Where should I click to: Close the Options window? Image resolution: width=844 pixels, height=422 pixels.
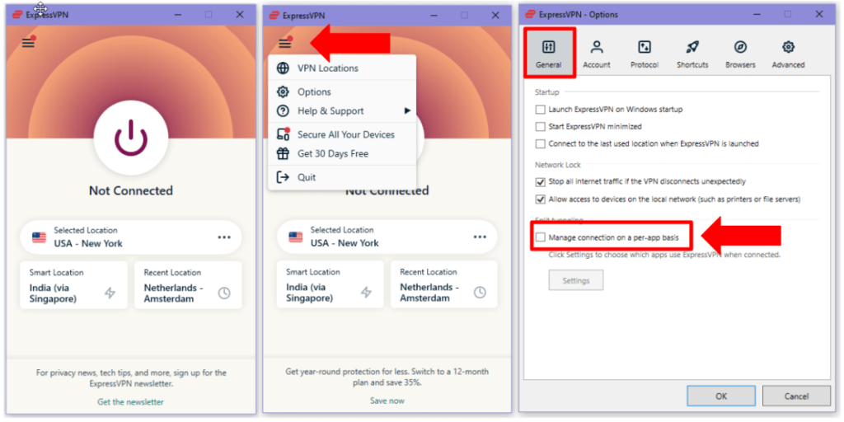tap(819, 15)
